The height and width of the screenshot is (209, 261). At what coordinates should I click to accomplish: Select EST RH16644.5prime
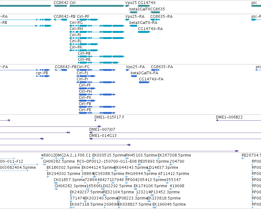(126, 177)
